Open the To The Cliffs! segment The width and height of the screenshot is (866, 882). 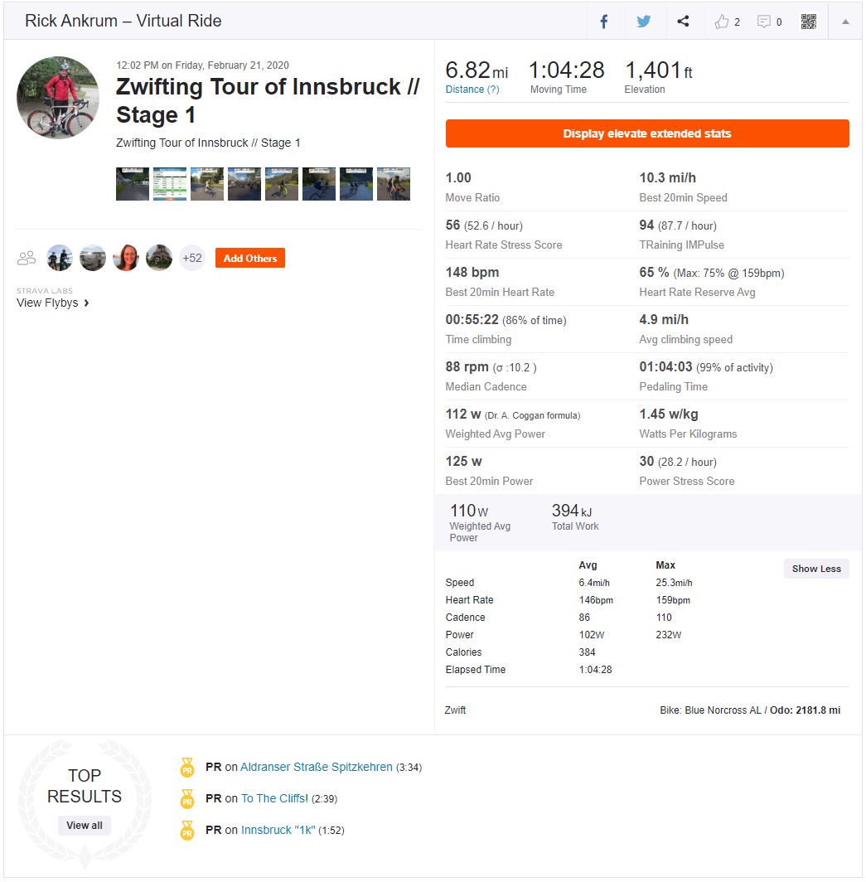[274, 799]
